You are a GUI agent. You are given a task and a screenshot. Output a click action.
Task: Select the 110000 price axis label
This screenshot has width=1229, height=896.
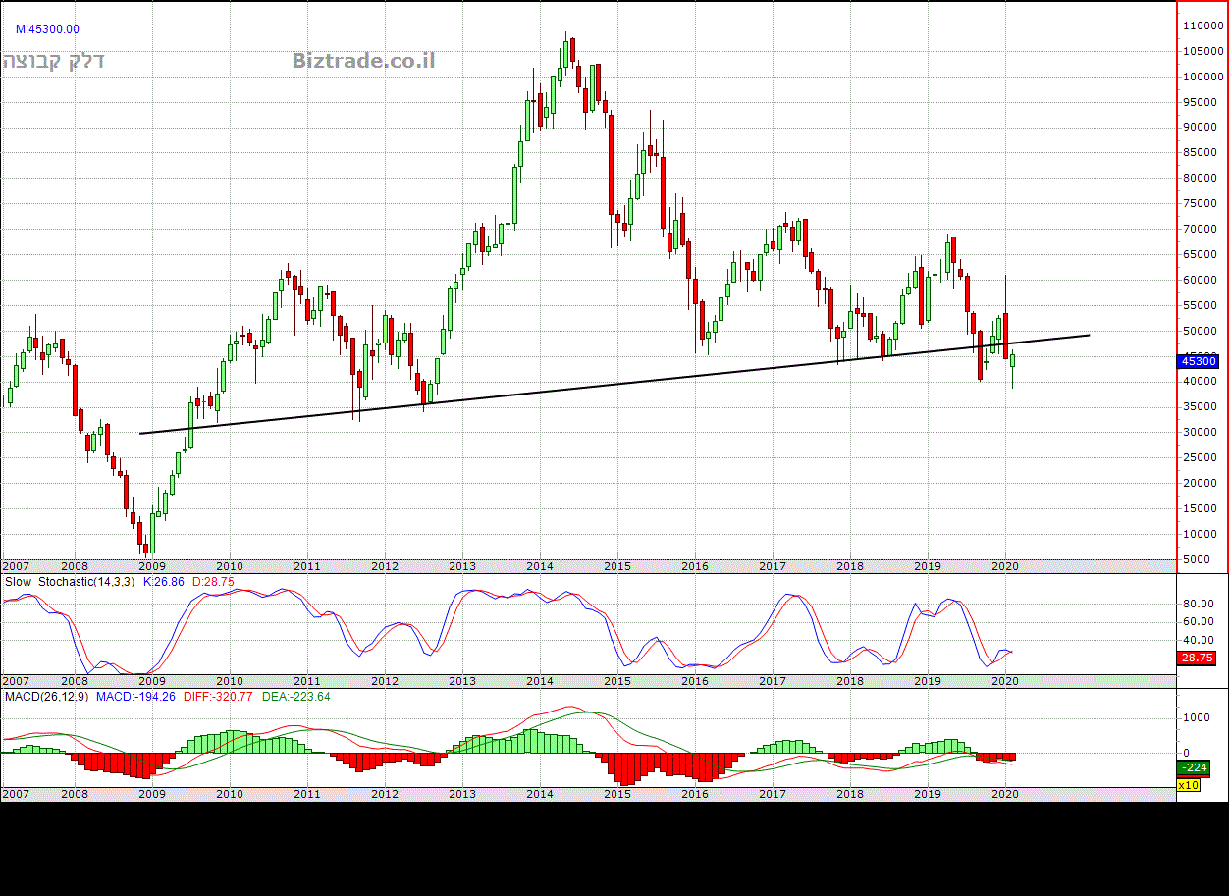(x=1202, y=26)
